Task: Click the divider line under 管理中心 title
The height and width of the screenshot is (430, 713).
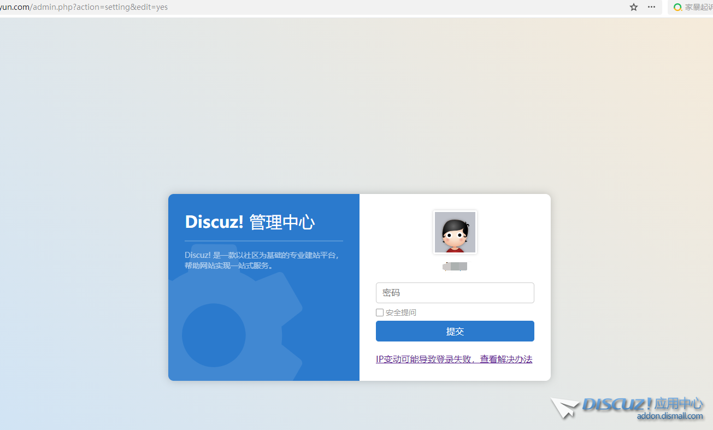Action: [264, 240]
